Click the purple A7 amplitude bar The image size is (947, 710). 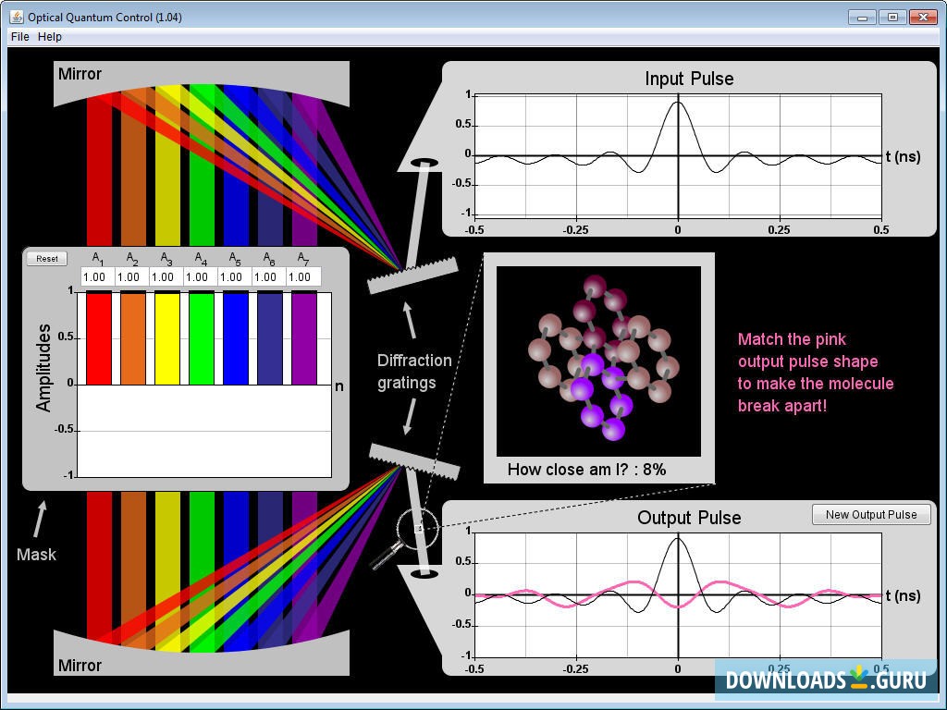point(304,338)
